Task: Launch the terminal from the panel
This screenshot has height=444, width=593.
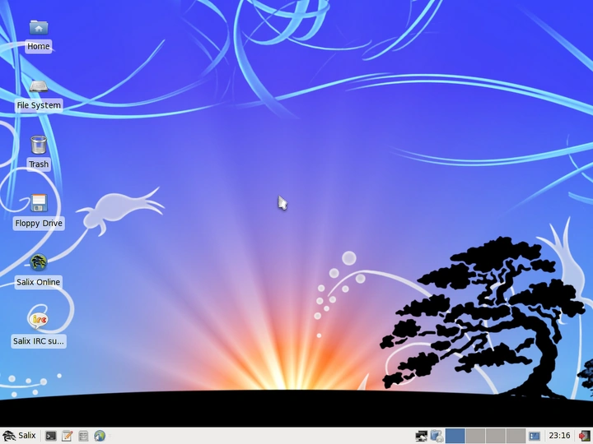Action: tap(51, 436)
